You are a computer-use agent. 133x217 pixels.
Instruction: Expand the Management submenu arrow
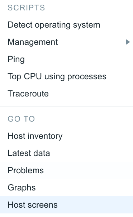128,42
